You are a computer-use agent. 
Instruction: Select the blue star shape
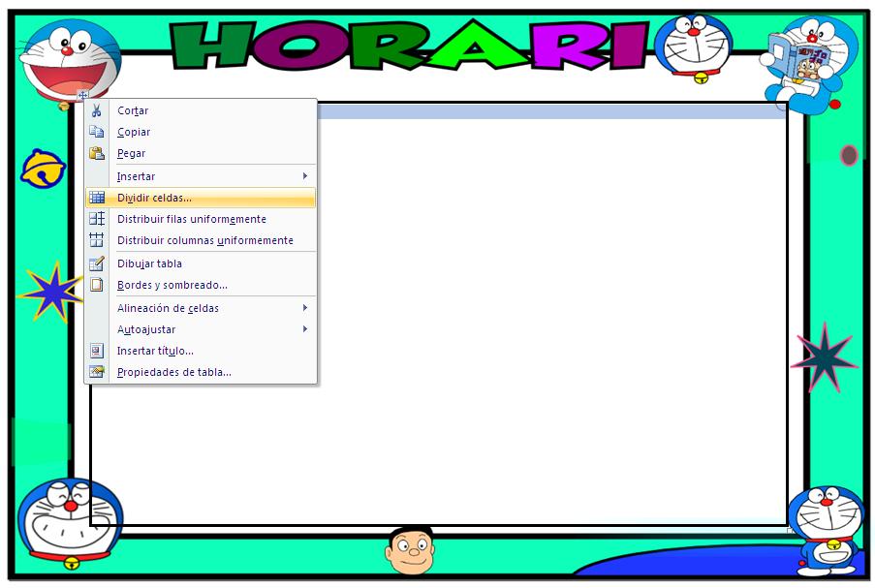[x=52, y=292]
